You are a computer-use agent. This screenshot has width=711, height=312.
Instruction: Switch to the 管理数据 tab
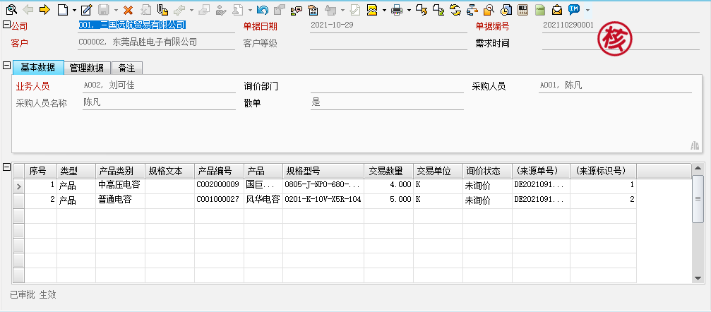click(x=86, y=68)
